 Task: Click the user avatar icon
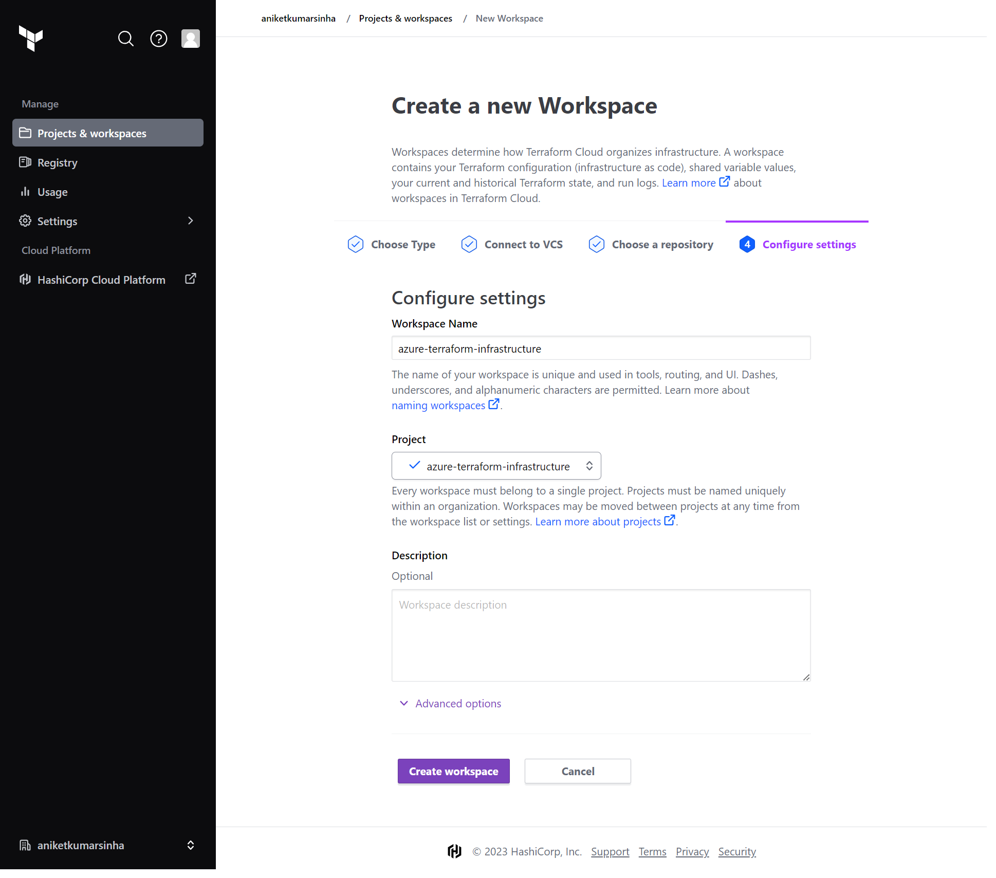pos(190,39)
